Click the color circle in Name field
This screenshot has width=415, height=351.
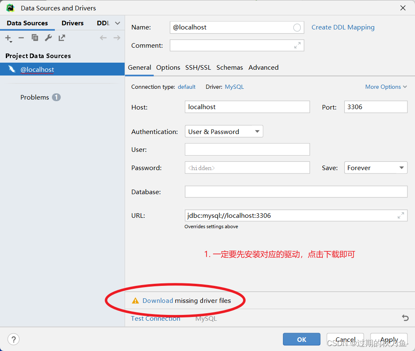[297, 27]
